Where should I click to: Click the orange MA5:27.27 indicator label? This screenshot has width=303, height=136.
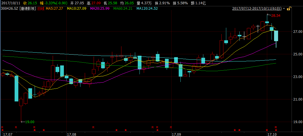click(x=54, y=9)
